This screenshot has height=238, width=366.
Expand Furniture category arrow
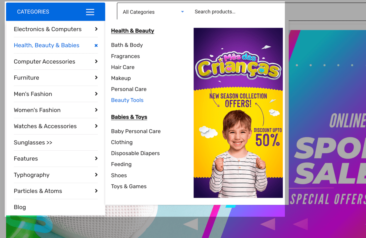pyautogui.click(x=96, y=77)
